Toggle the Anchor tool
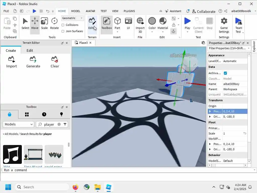257x193 pixels. [x=173, y=31]
